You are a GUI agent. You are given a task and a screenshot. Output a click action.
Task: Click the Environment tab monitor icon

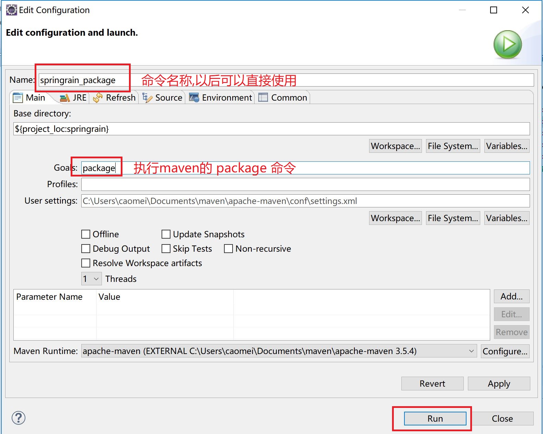coord(194,98)
